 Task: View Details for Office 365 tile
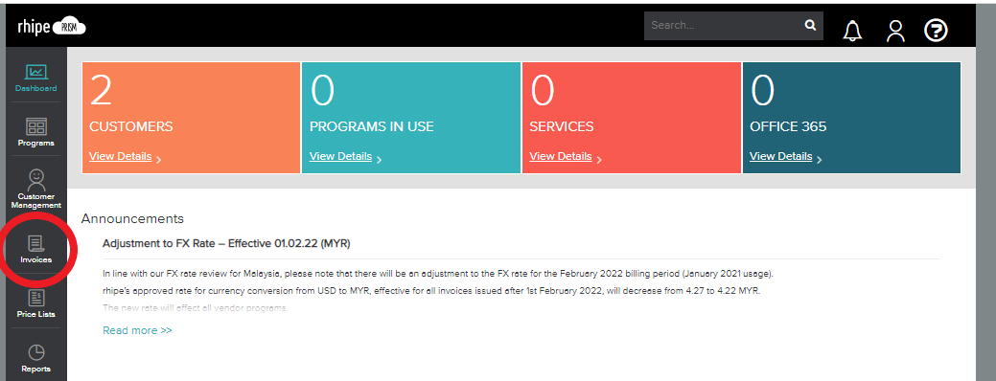780,156
